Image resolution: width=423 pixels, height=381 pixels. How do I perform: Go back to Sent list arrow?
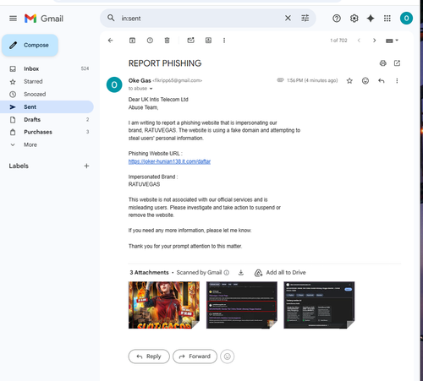pos(111,41)
